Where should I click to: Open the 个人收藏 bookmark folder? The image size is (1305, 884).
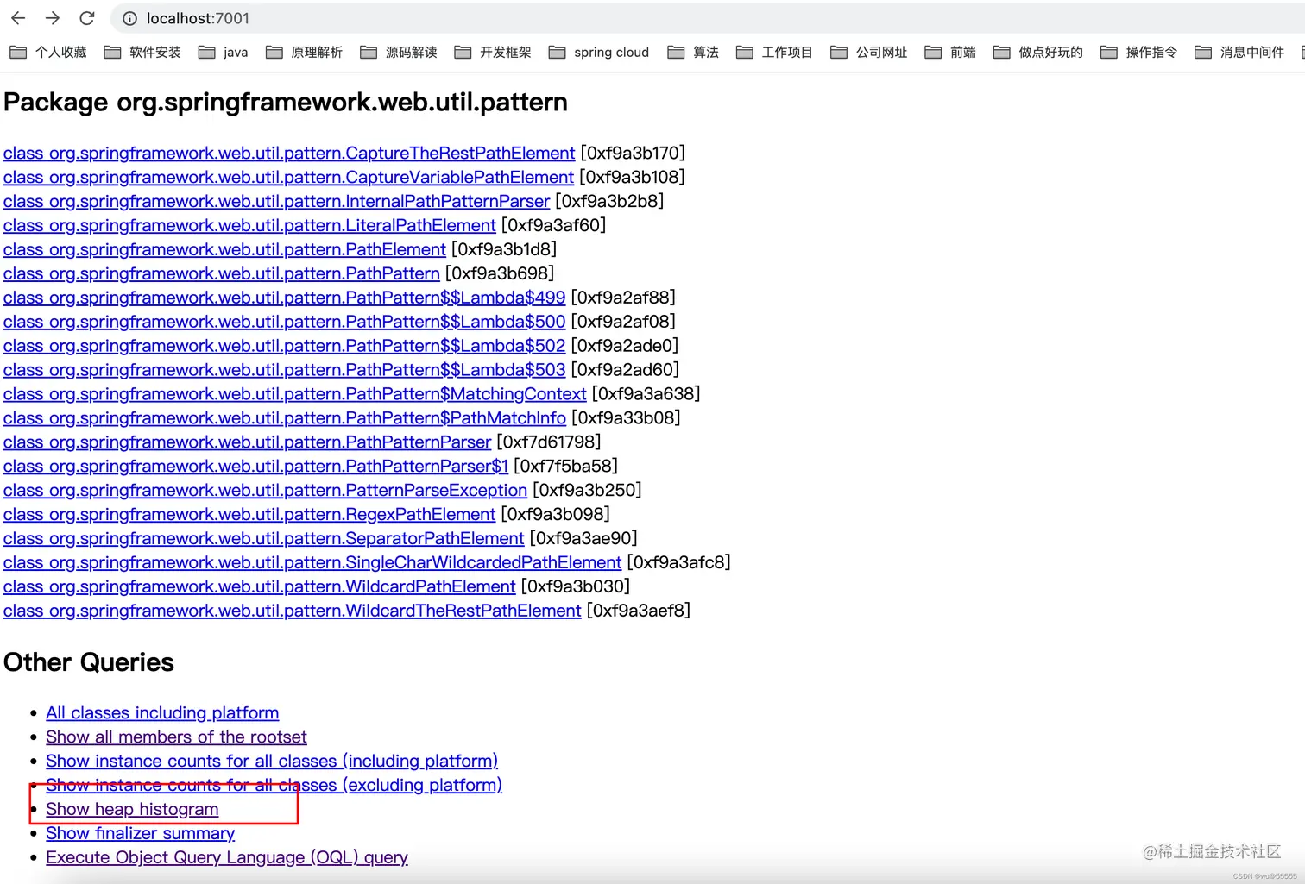point(48,53)
